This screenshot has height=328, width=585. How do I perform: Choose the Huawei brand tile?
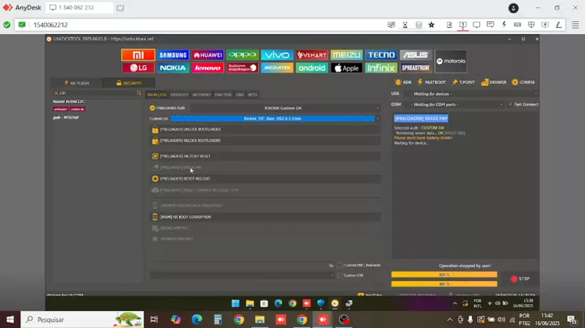coord(208,55)
